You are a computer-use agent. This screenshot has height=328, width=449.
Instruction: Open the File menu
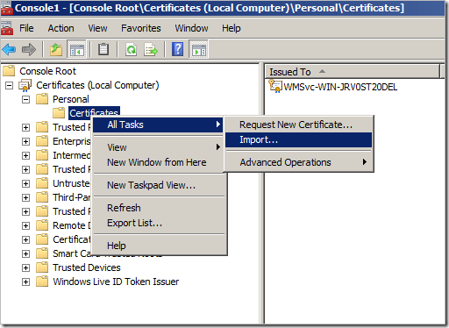26,28
